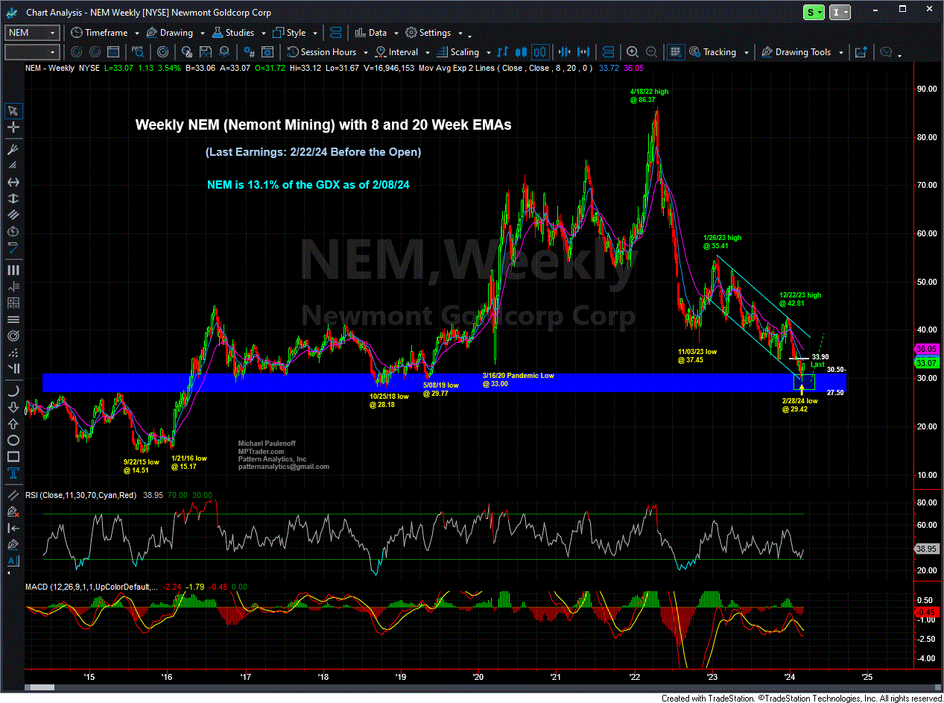Screen dimensions: 944x703
Task: Expand the Drawing Tools dropdown arrow
Action: point(840,53)
